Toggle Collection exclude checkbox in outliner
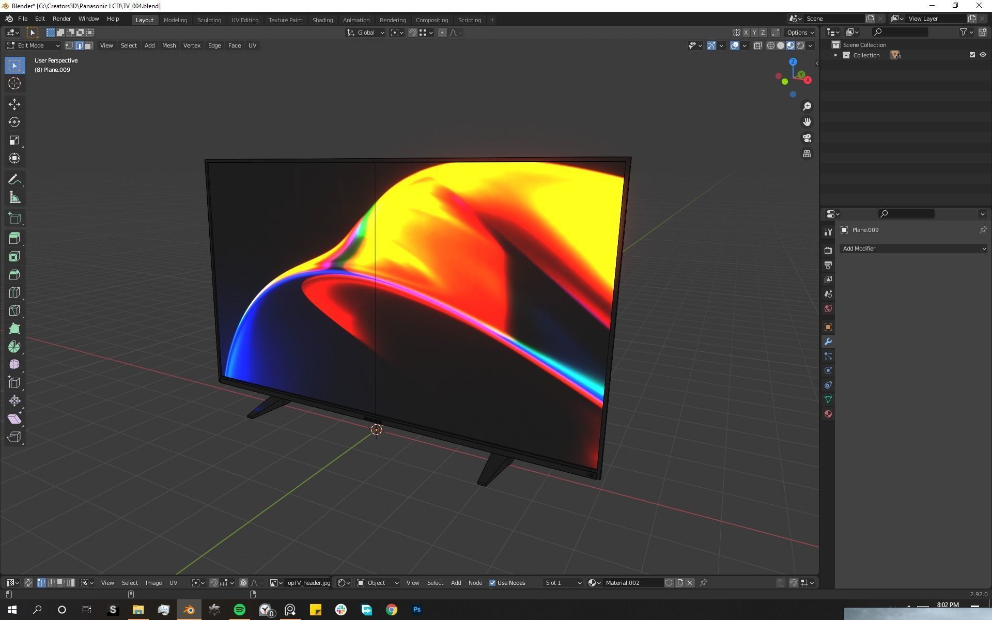 [972, 55]
